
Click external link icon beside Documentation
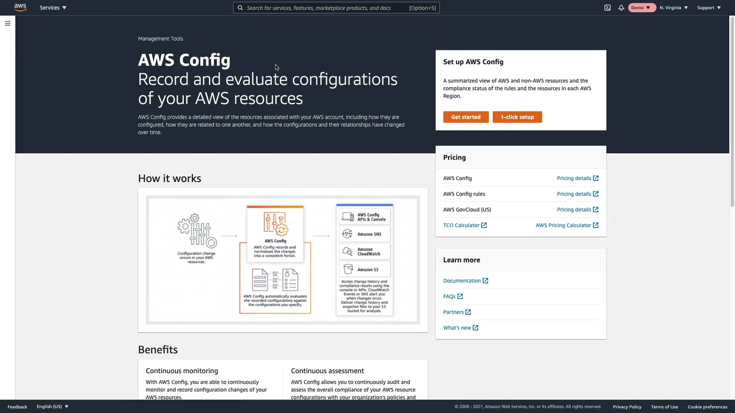point(485,281)
